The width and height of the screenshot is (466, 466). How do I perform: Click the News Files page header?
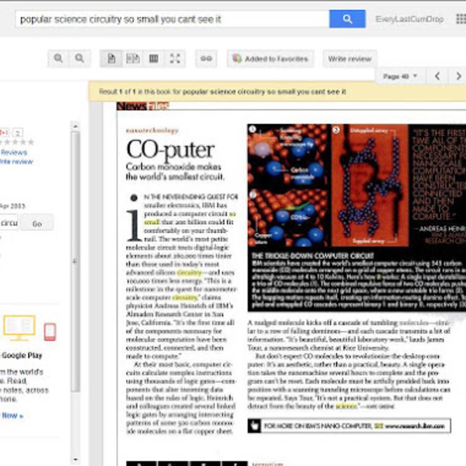tap(143, 106)
